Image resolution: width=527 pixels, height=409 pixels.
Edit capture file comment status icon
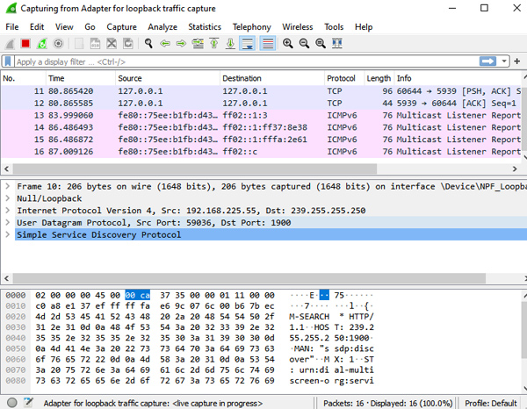(29, 403)
